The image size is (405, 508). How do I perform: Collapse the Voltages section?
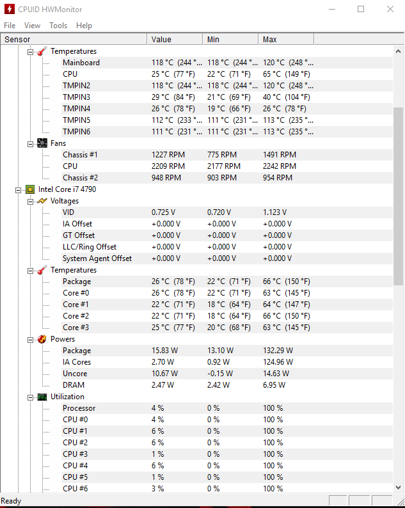[x=30, y=201]
